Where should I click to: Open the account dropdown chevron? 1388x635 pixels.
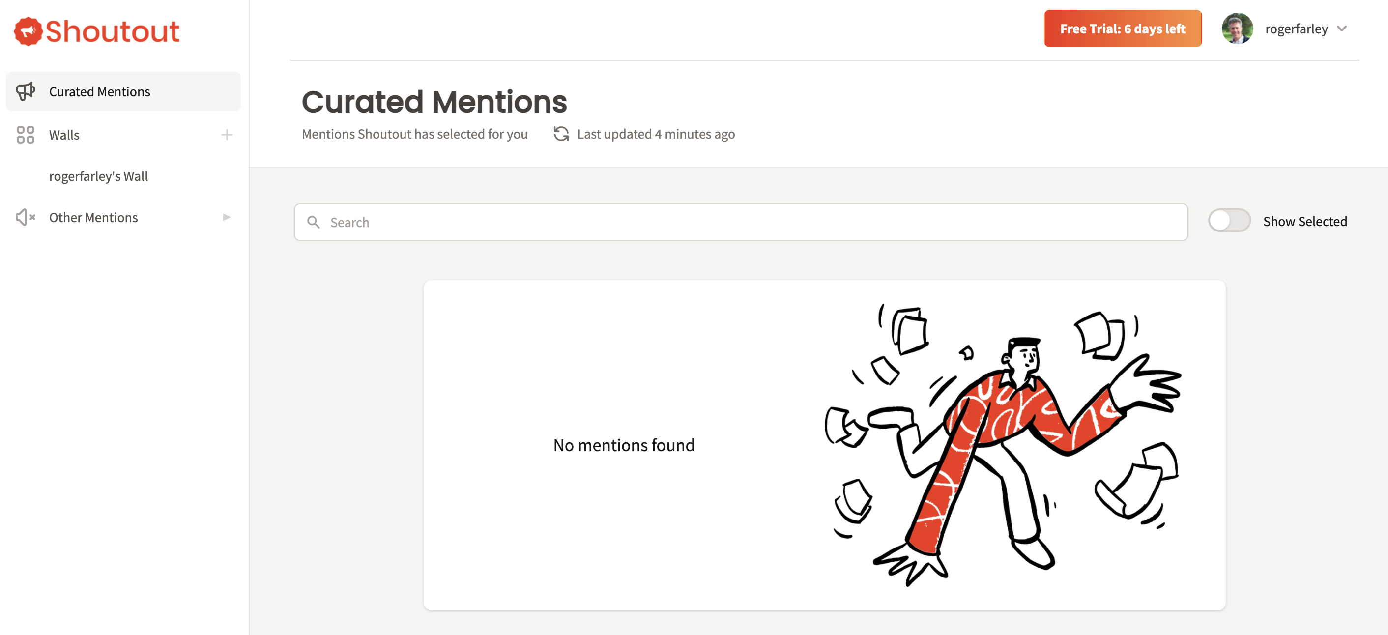[1342, 29]
